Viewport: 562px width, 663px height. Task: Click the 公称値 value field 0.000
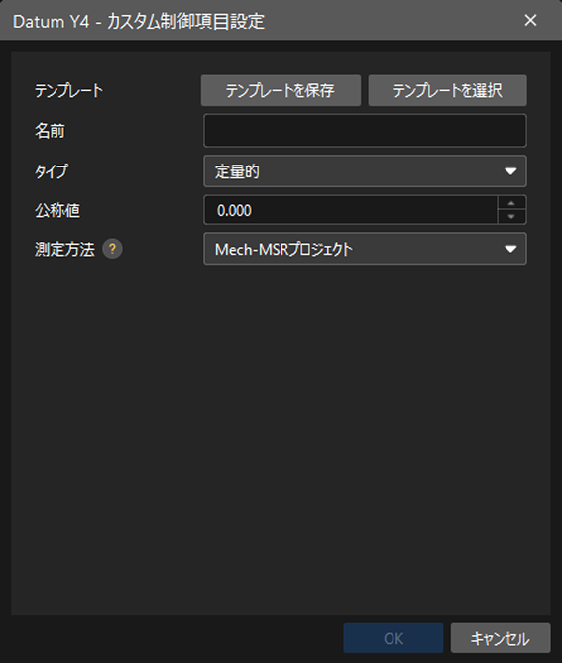click(x=351, y=210)
